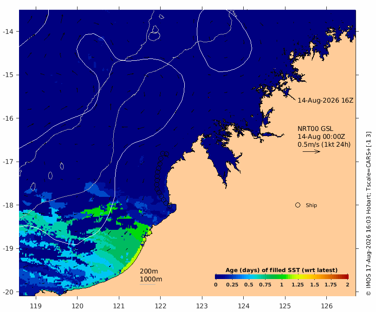Click the Ship legend text label

pyautogui.click(x=311, y=205)
